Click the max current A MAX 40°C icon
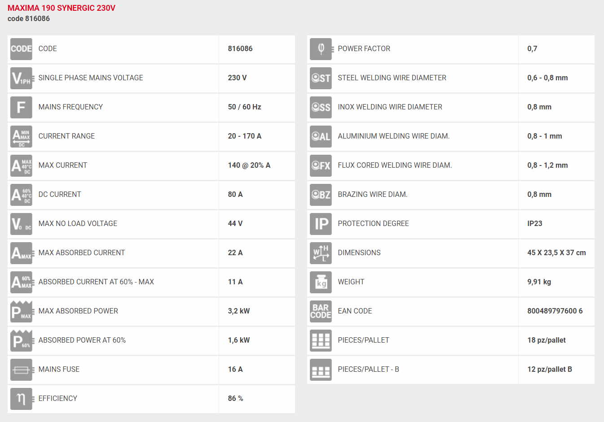This screenshot has height=422, width=604. tap(21, 165)
